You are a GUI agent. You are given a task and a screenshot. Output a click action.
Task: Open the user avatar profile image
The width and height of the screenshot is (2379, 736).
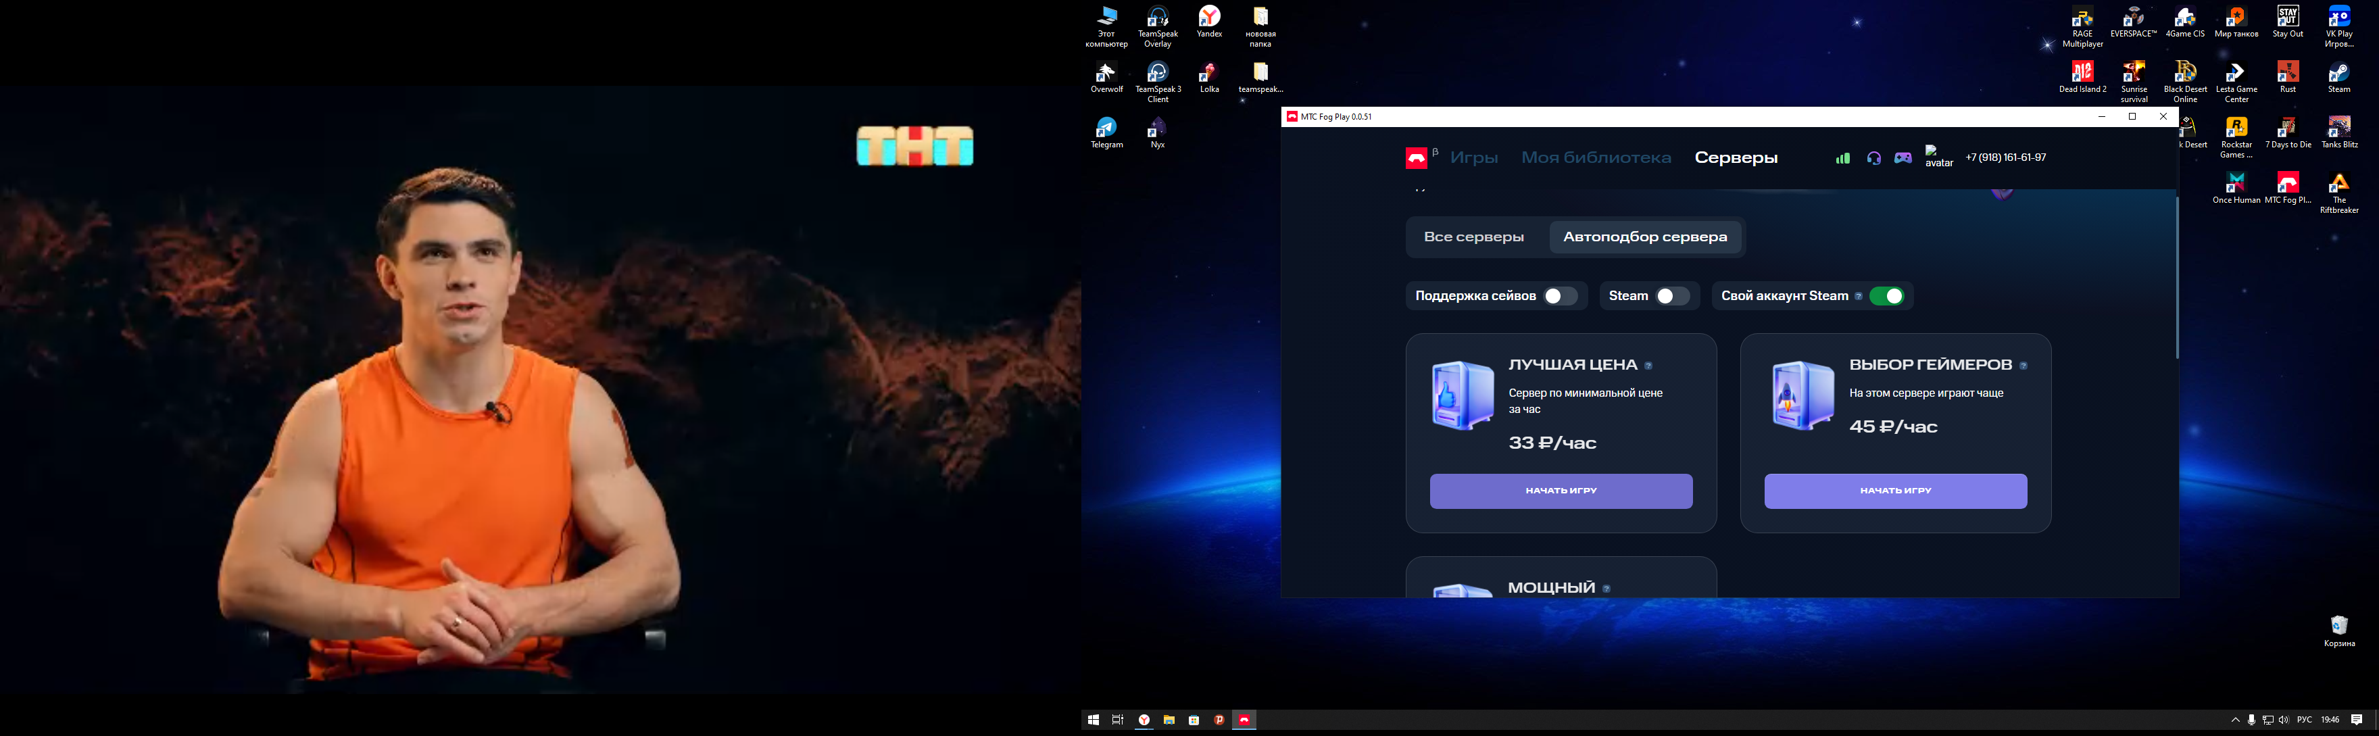[1938, 156]
